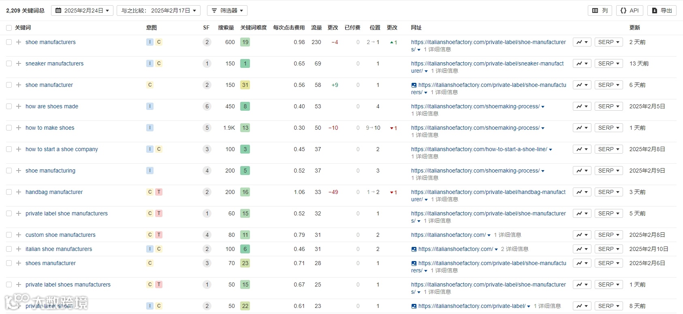Expand SERP dropdown for how to make shoes

coord(608,128)
